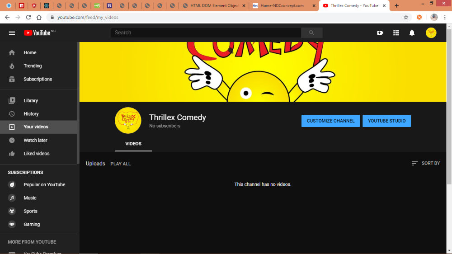
Task: Open the create video camera icon
Action: (x=380, y=33)
